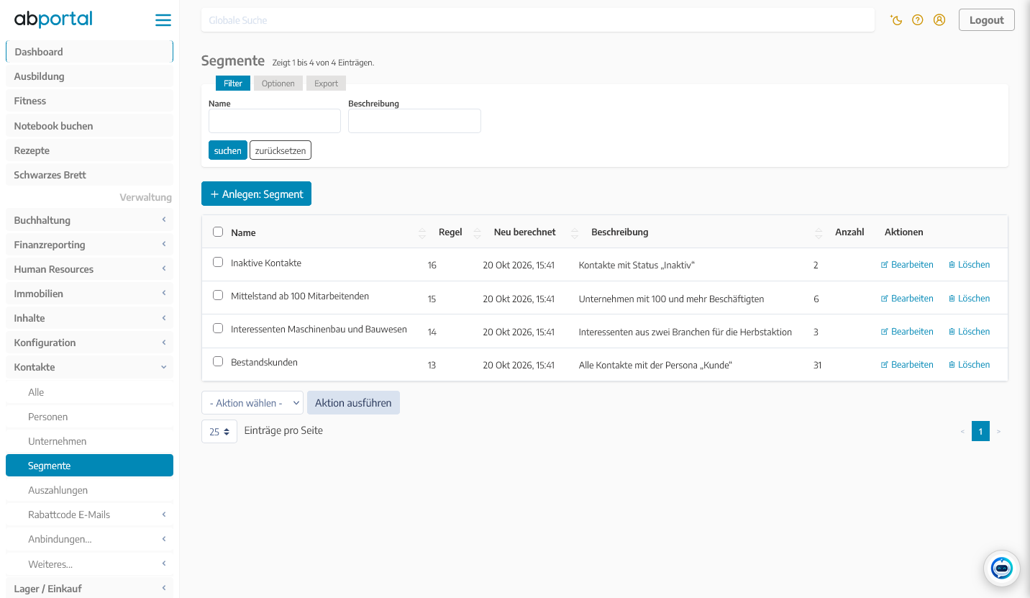Screen dimensions: 1030x598
Task: Toggle the hamburger sidebar menu icon
Action: 163,20
